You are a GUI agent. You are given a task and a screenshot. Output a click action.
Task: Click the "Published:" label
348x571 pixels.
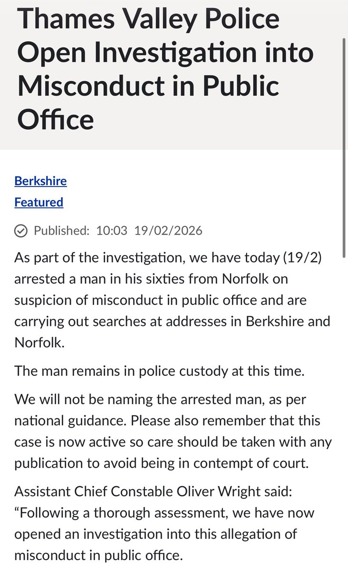click(61, 231)
